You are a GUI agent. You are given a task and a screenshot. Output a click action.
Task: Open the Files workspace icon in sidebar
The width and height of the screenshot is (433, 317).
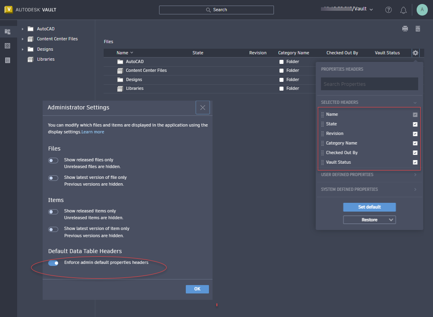[x=8, y=32]
